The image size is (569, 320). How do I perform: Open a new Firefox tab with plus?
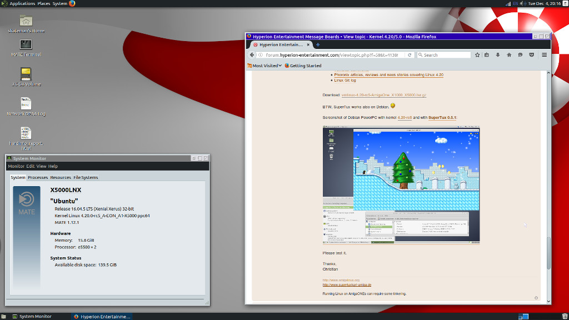318,44
